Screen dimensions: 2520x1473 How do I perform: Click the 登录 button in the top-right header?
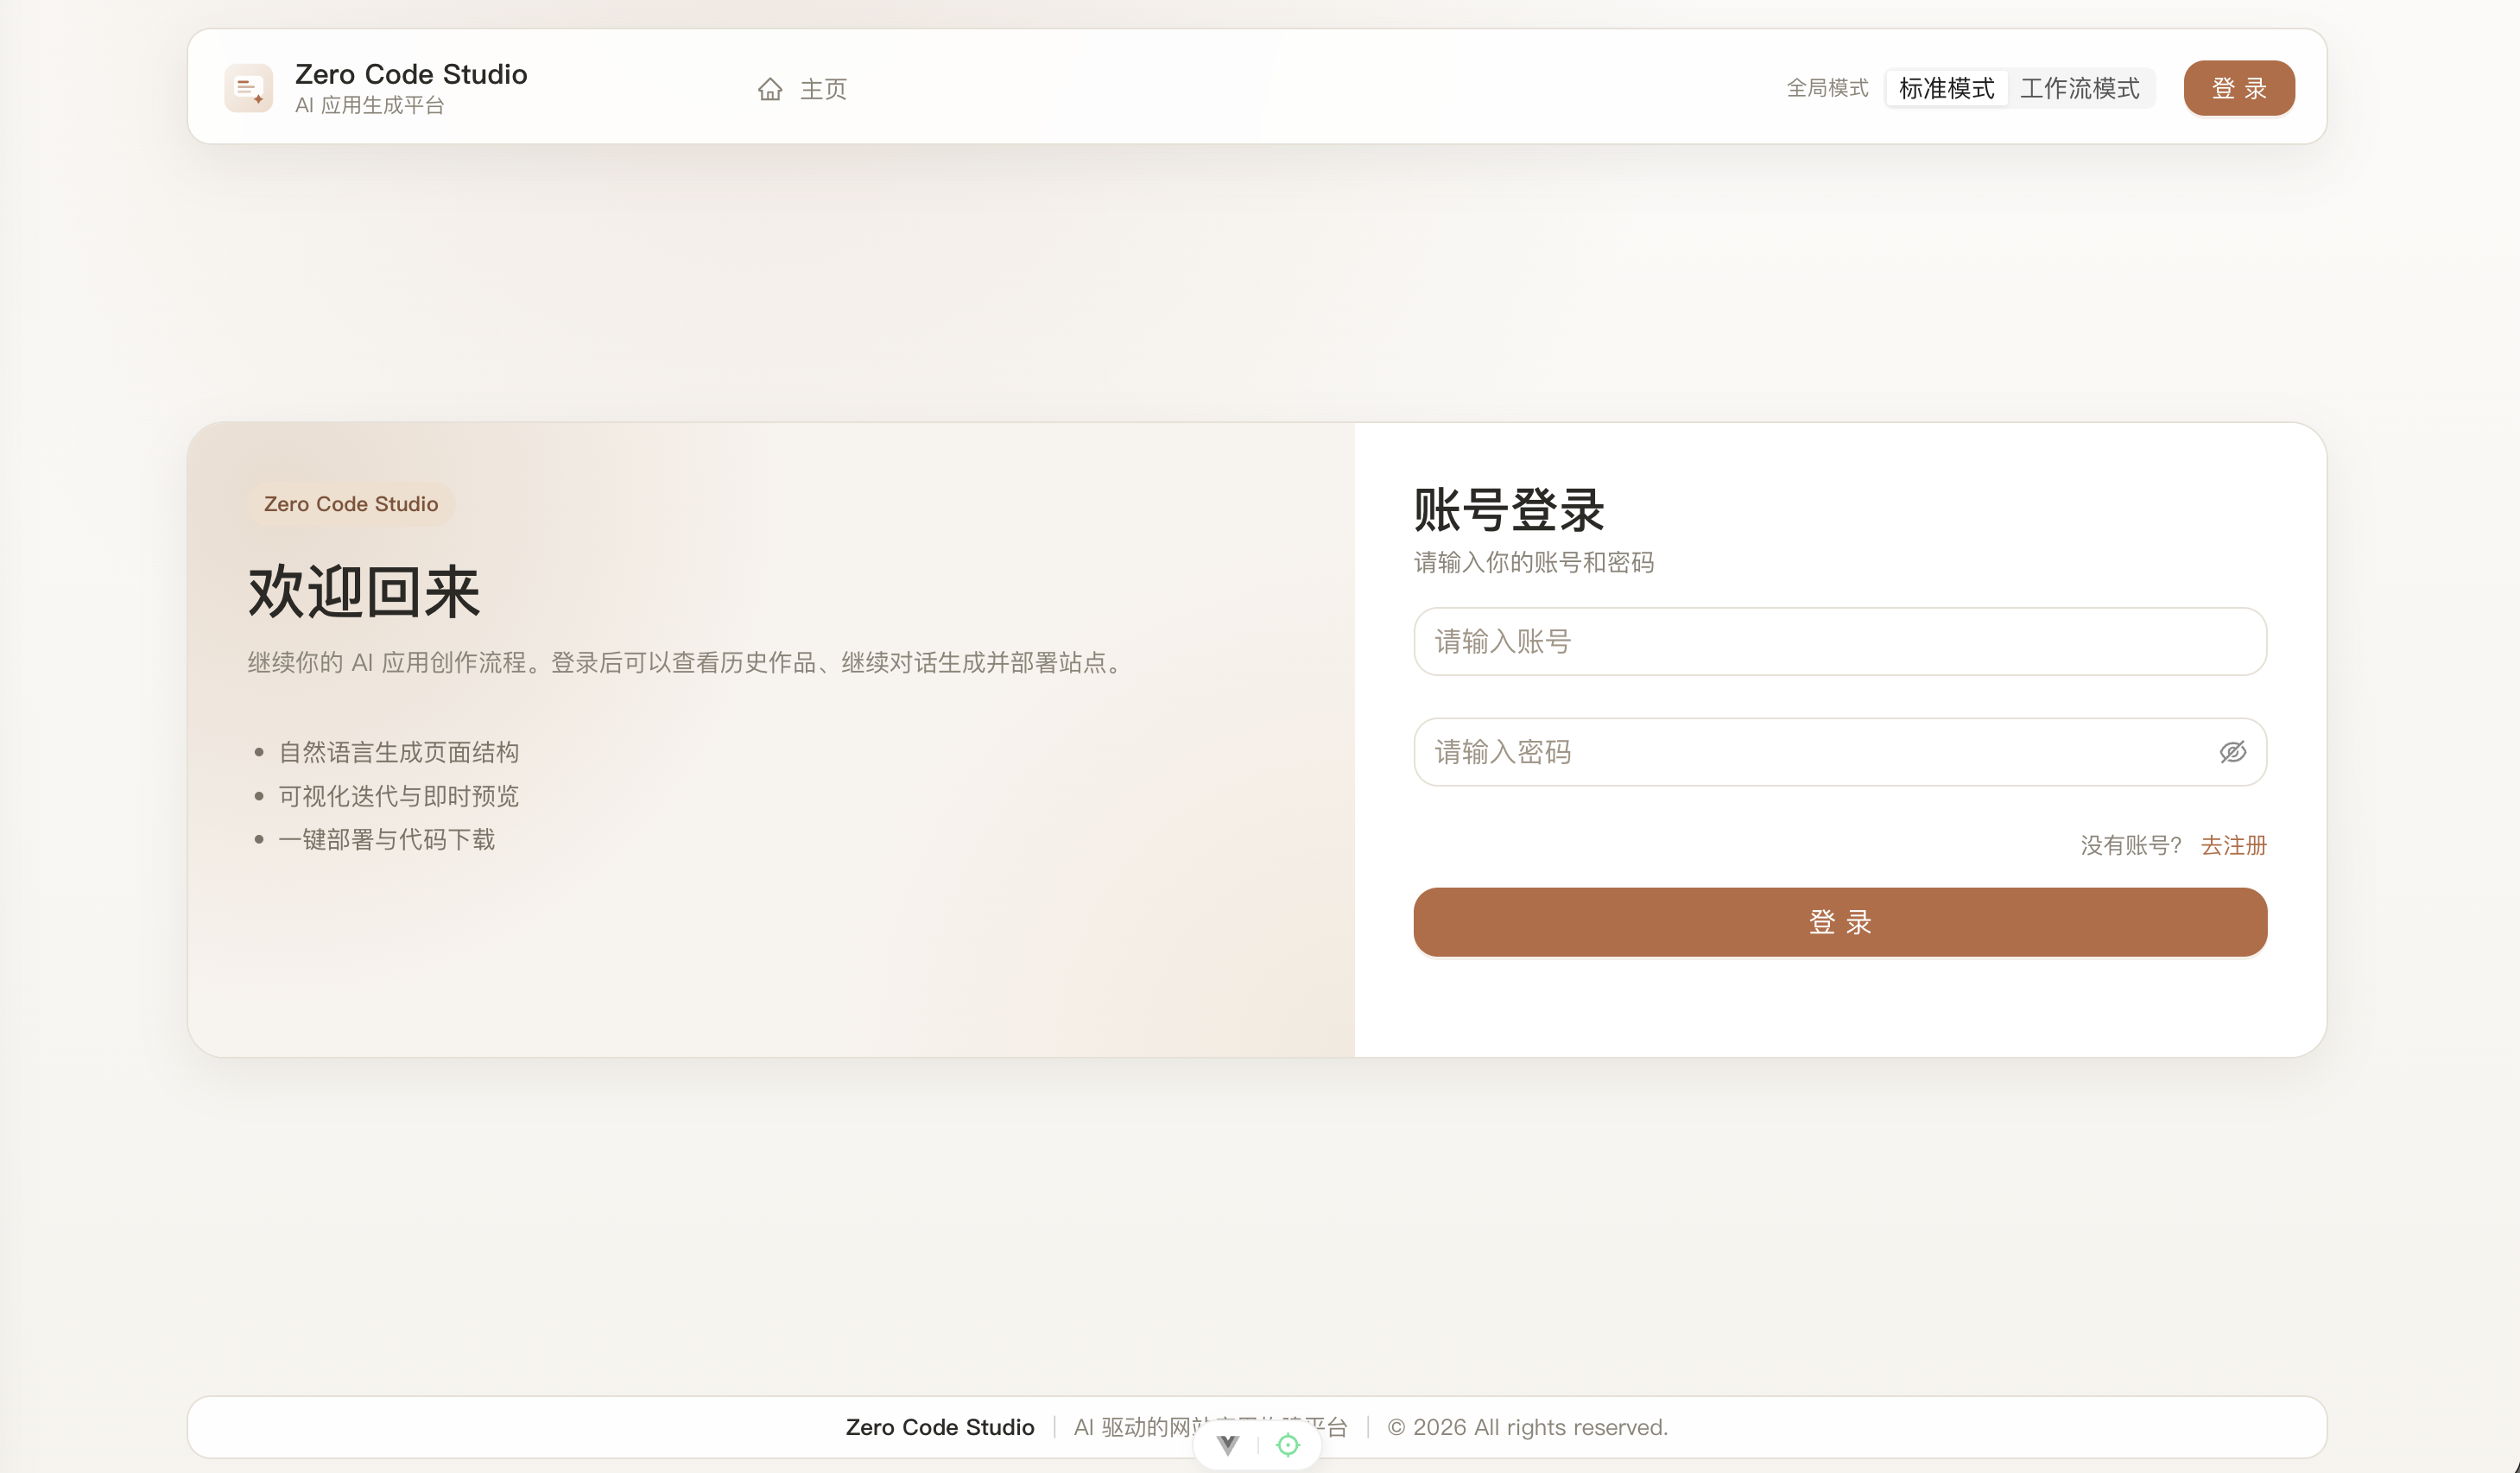tap(2239, 88)
